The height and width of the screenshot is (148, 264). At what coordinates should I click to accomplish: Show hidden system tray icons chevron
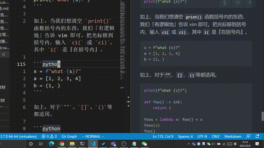[x=189, y=144]
